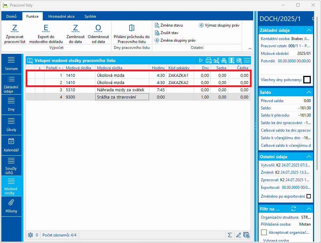Open the Dny sidebar page
The height and width of the screenshot is (243, 321).
(x=11, y=104)
